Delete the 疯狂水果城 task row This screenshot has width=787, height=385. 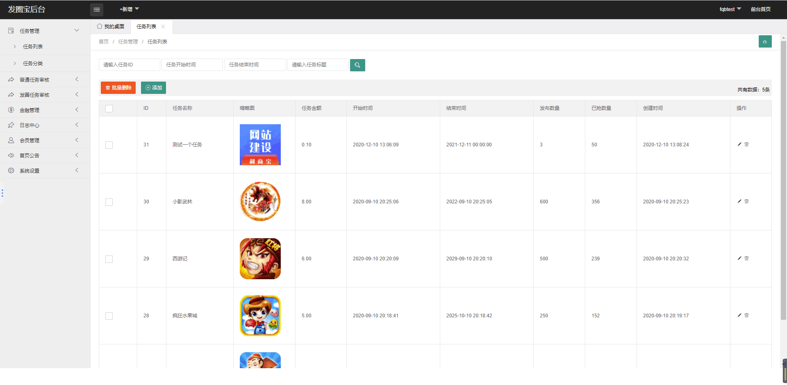[x=747, y=315]
